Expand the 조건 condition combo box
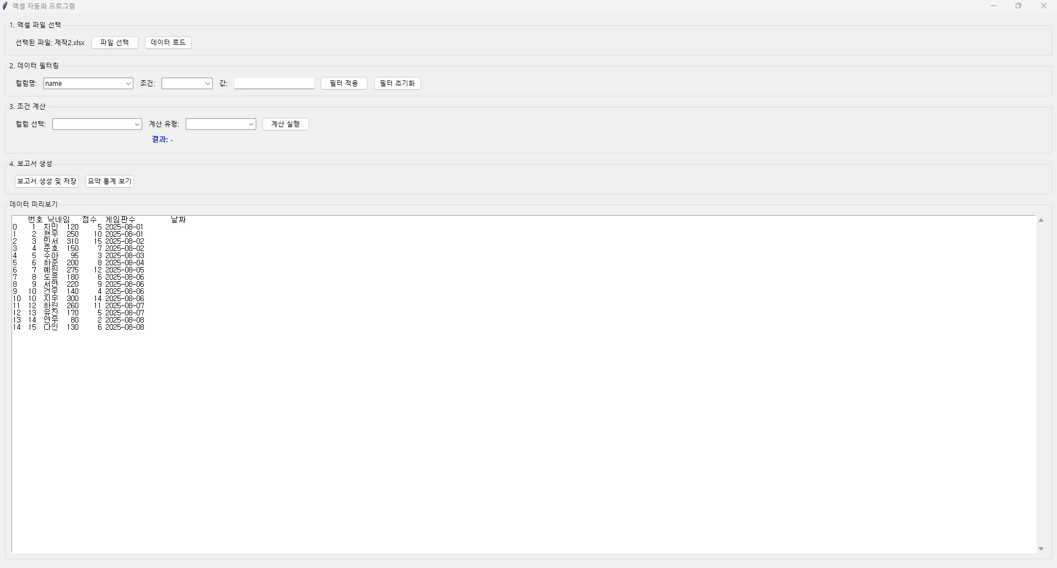This screenshot has height=568, width=1057. 187,84
